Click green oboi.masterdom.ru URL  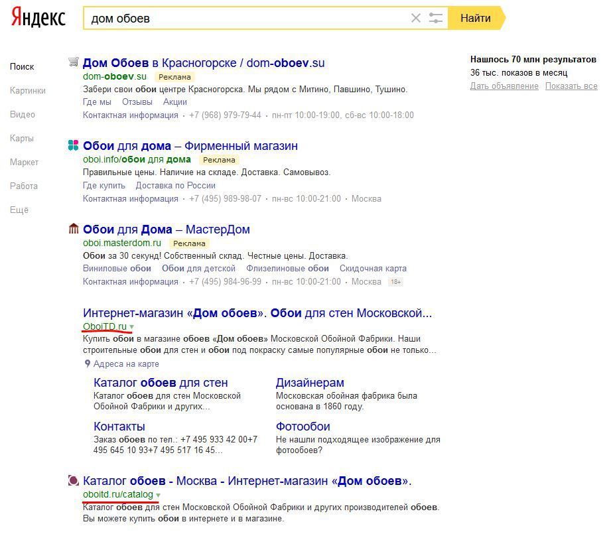(122, 243)
